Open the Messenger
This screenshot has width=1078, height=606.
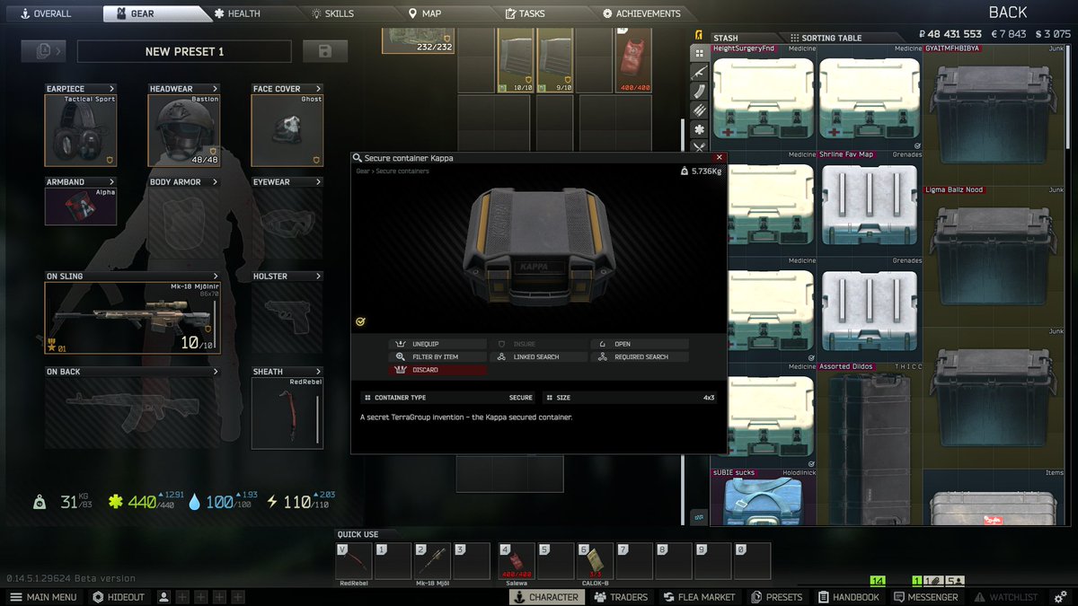926,597
